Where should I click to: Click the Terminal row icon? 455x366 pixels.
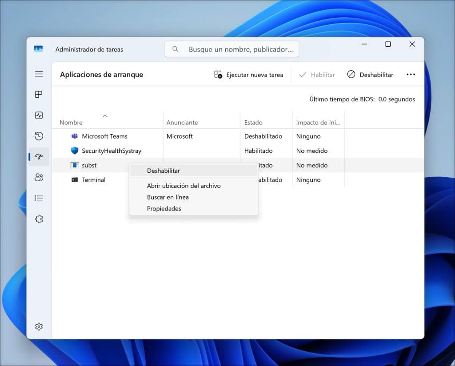[75, 180]
